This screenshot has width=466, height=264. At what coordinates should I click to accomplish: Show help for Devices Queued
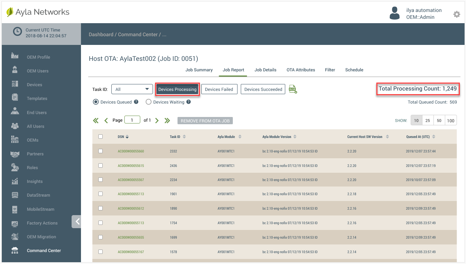coord(136,102)
